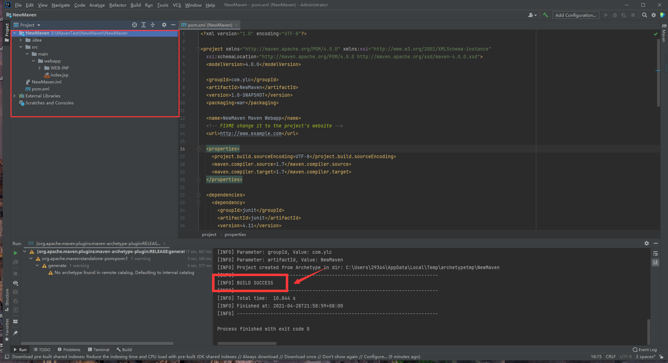Click the green Rerun arrow in Run panel
Screen dimensions: 668x363
point(15,253)
